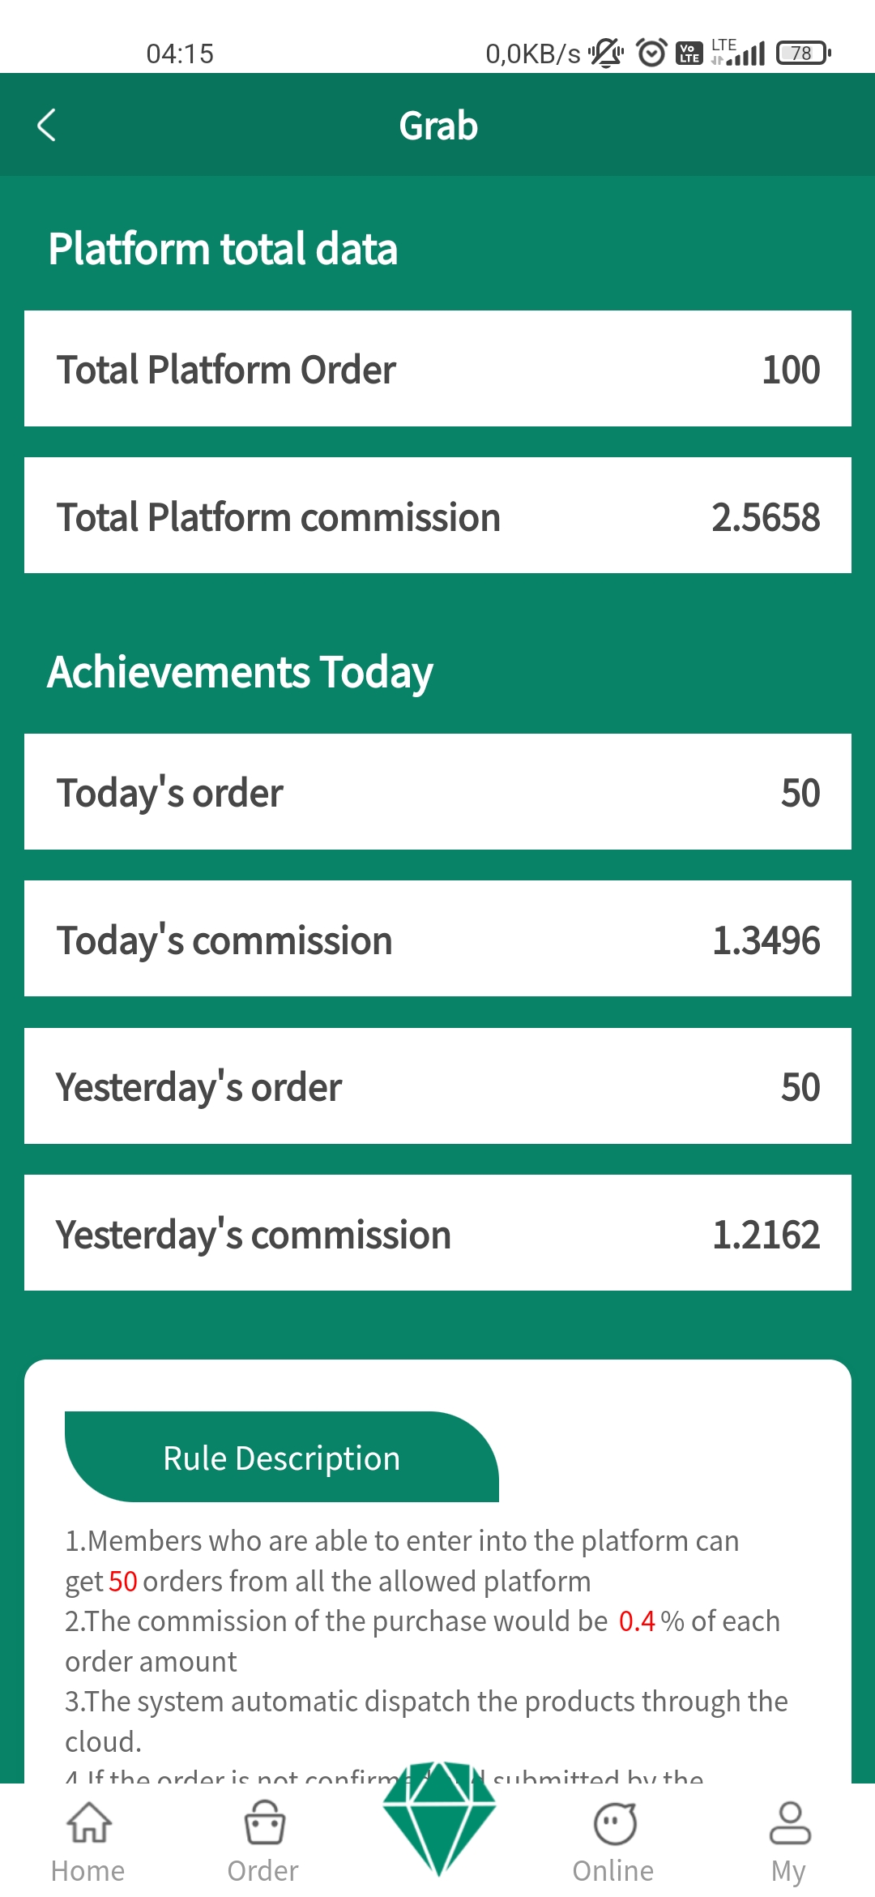Viewport: 875px width, 1897px height.
Task: Tap the Grab page title
Action: click(x=438, y=126)
